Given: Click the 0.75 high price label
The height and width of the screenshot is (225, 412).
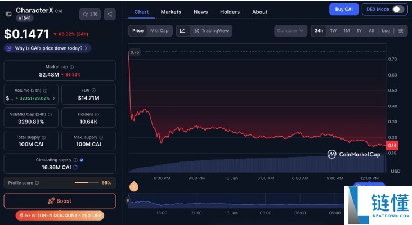Looking at the screenshot, I should 135,52.
